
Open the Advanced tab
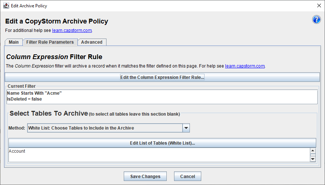click(92, 42)
